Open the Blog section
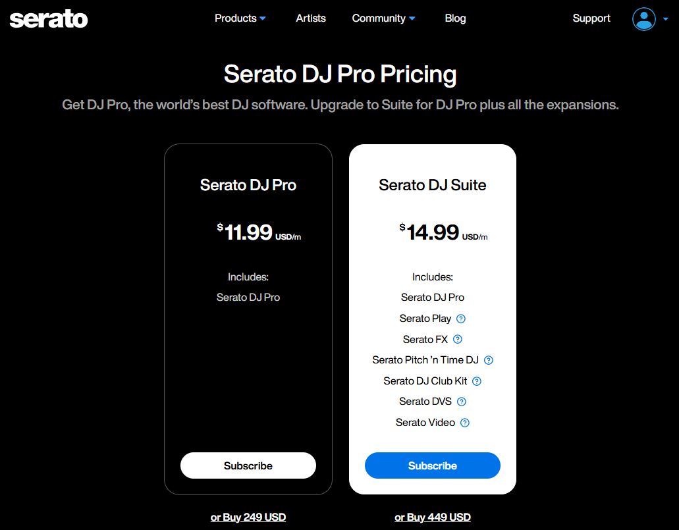Viewport: 679px width, 530px height. click(x=455, y=18)
